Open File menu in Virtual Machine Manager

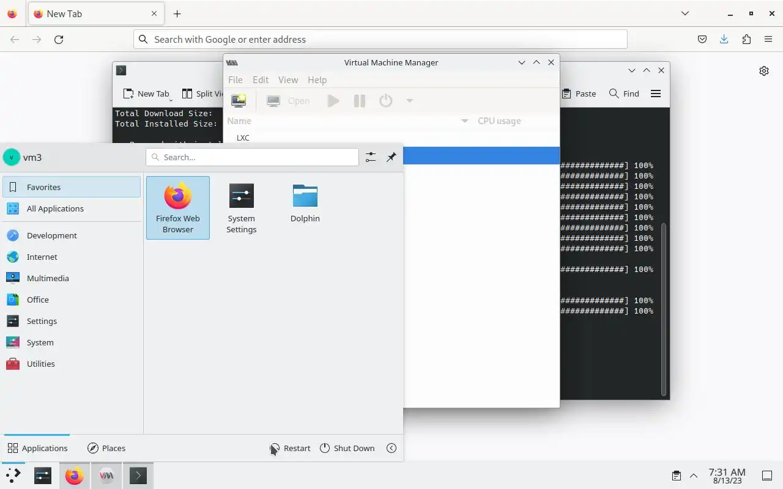pyautogui.click(x=235, y=79)
